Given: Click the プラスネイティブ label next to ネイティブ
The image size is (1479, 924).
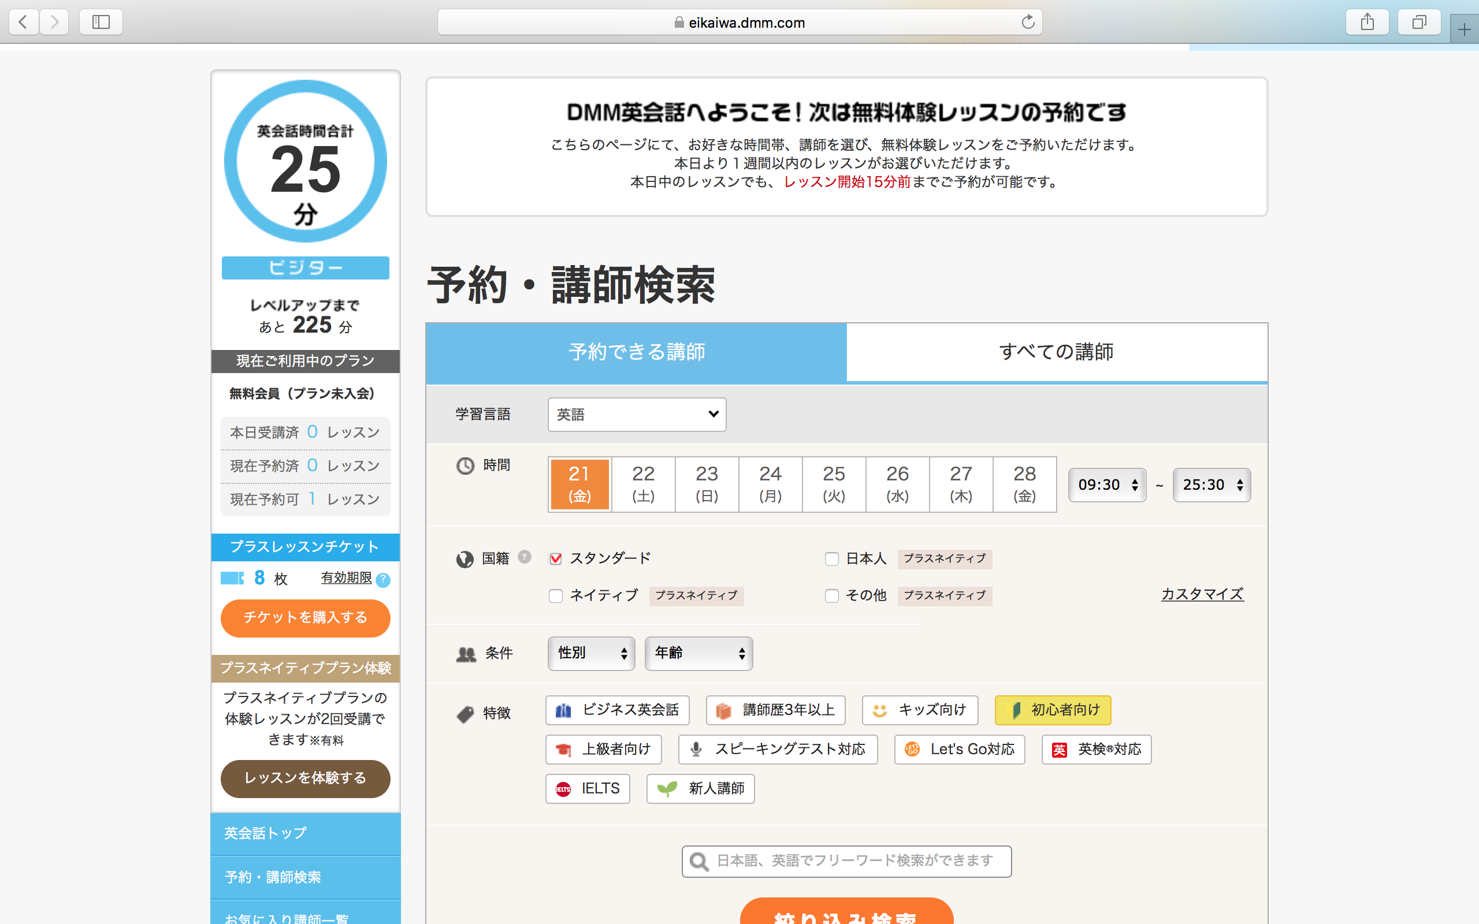Looking at the screenshot, I should point(696,596).
